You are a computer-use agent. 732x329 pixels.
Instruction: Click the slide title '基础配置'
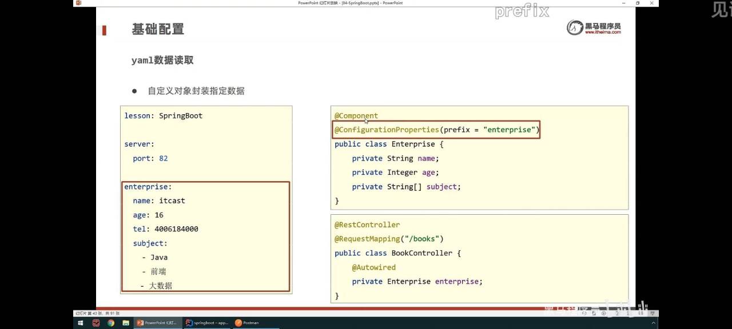coord(158,29)
